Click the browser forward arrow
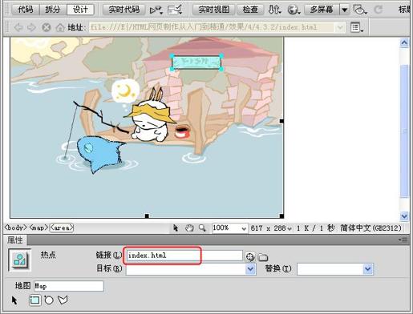Image resolution: width=413 pixels, height=314 pixels. click(31, 27)
